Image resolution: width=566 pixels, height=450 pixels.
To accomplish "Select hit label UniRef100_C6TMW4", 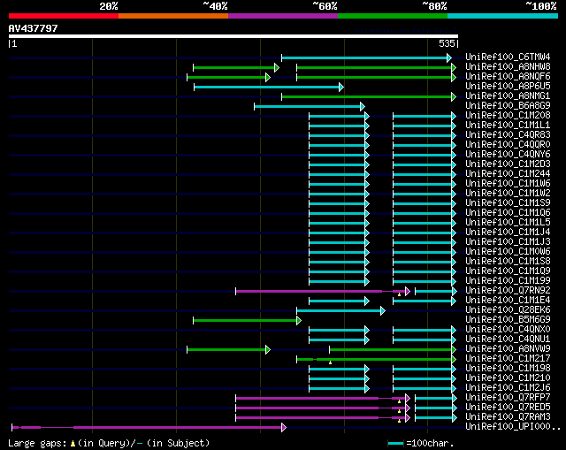I will click(508, 57).
